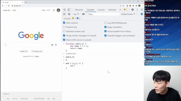Close the Google browser tab
181x101 pixels.
pos(22,2)
